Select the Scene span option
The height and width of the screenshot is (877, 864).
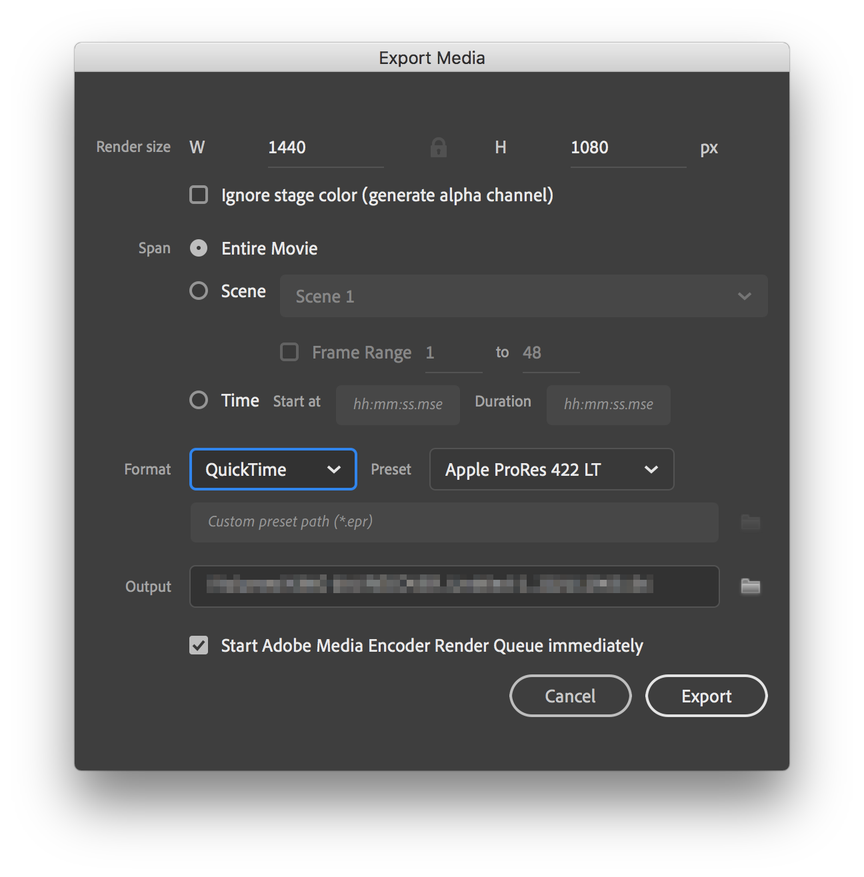(x=198, y=291)
